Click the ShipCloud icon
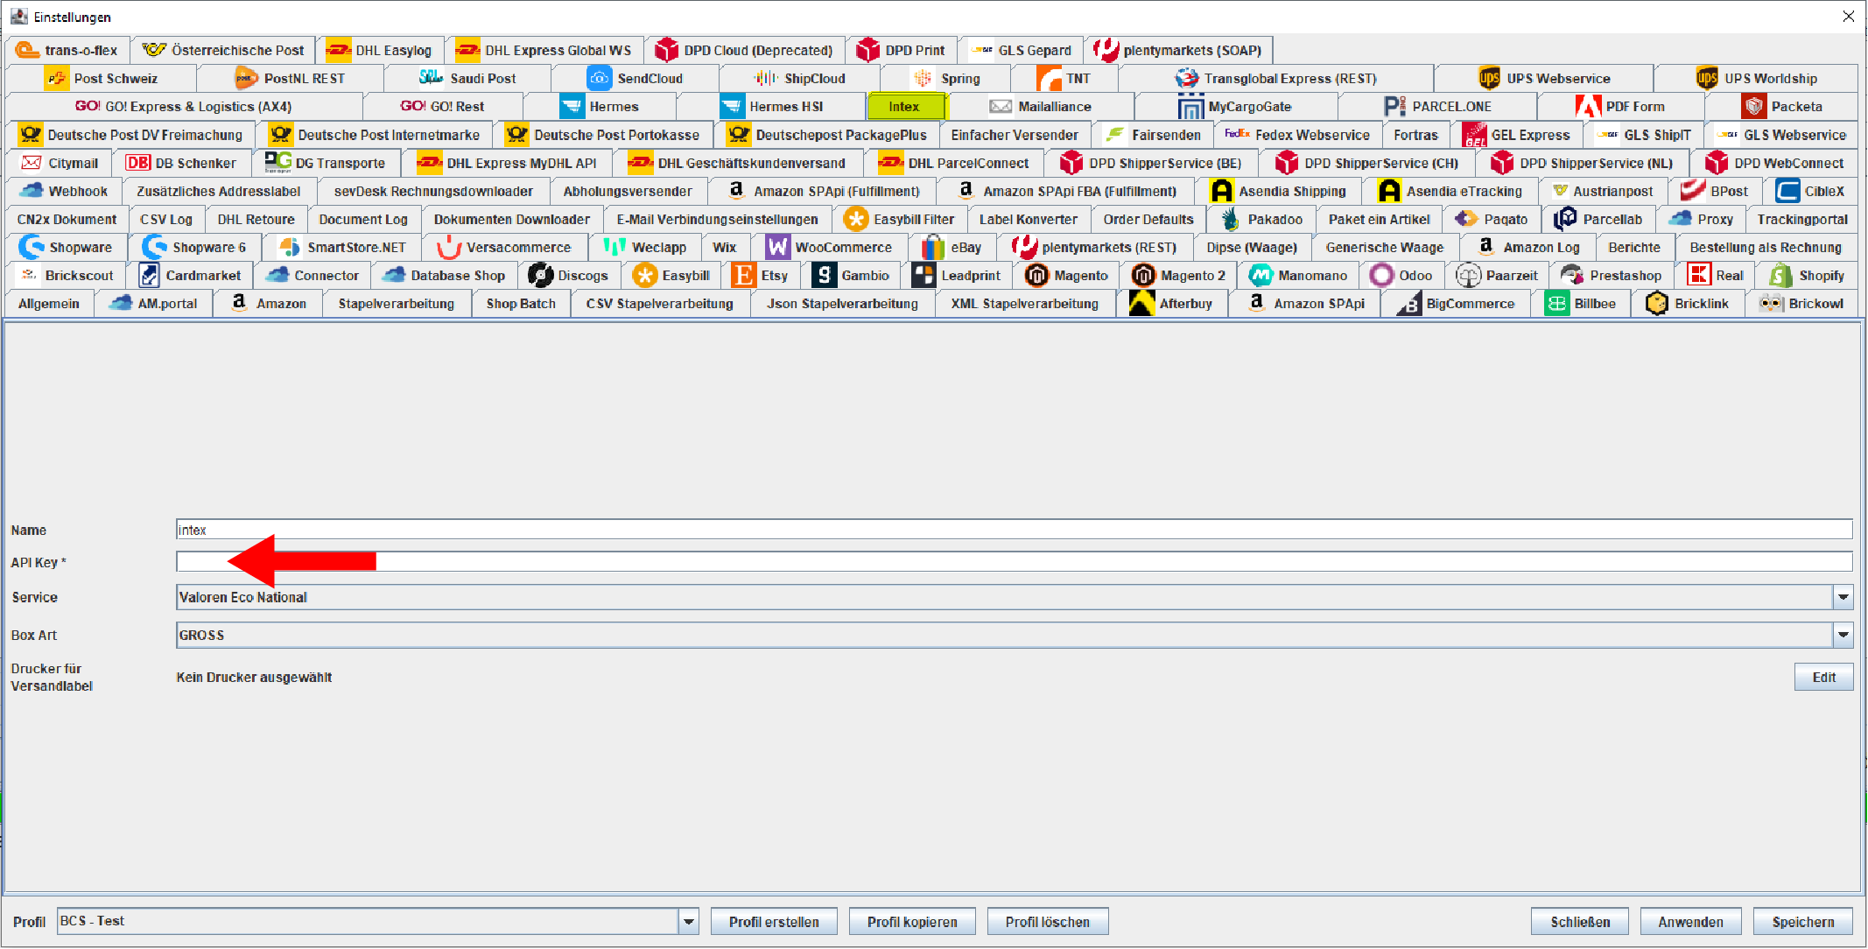The width and height of the screenshot is (1868, 949). 766,78
